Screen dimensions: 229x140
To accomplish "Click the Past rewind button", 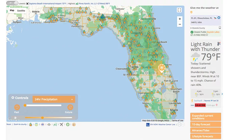I will pos(17,107).
